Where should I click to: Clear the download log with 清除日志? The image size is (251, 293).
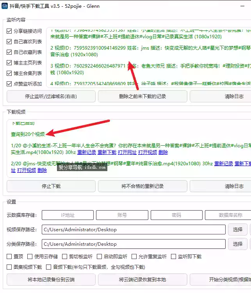coord(221,186)
